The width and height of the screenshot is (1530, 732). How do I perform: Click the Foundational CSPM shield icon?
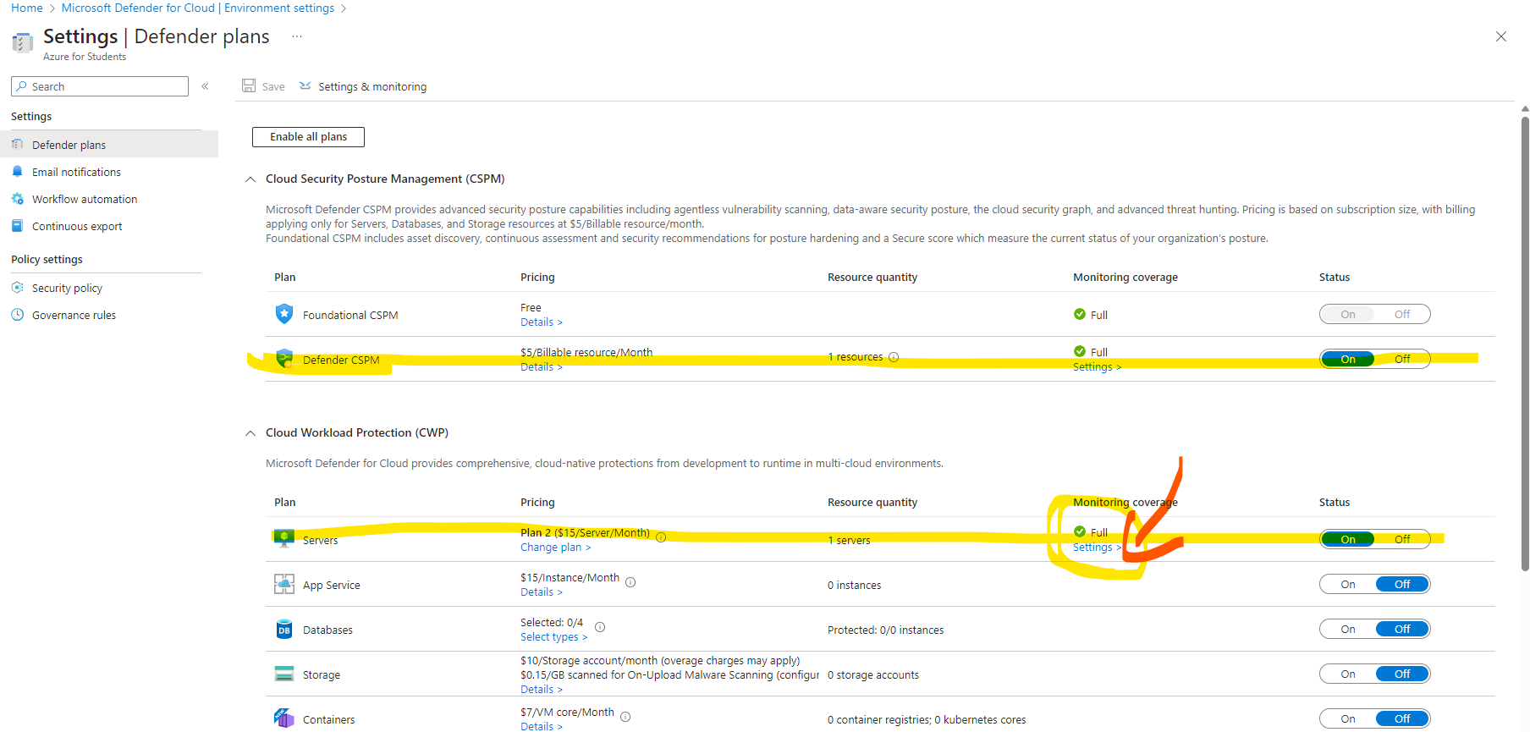pyautogui.click(x=284, y=314)
